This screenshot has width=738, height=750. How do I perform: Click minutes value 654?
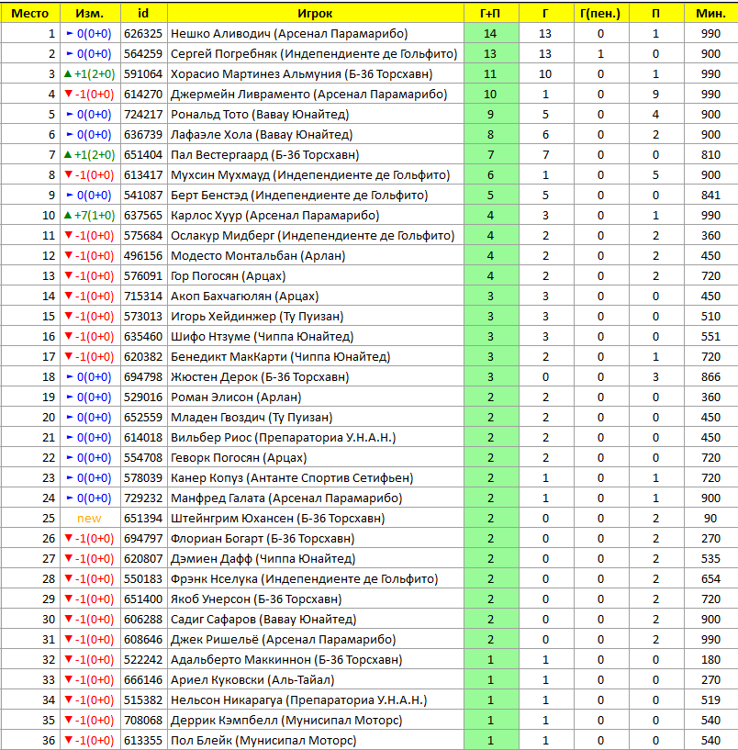[x=710, y=578]
